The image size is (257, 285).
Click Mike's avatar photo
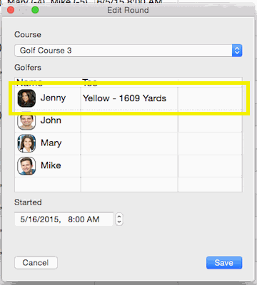click(26, 166)
